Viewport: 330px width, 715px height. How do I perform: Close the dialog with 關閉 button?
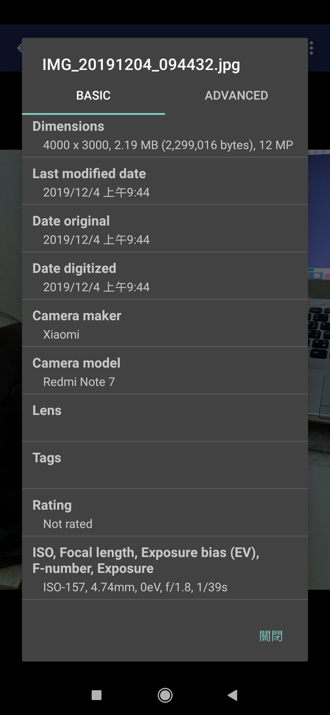[x=271, y=636]
